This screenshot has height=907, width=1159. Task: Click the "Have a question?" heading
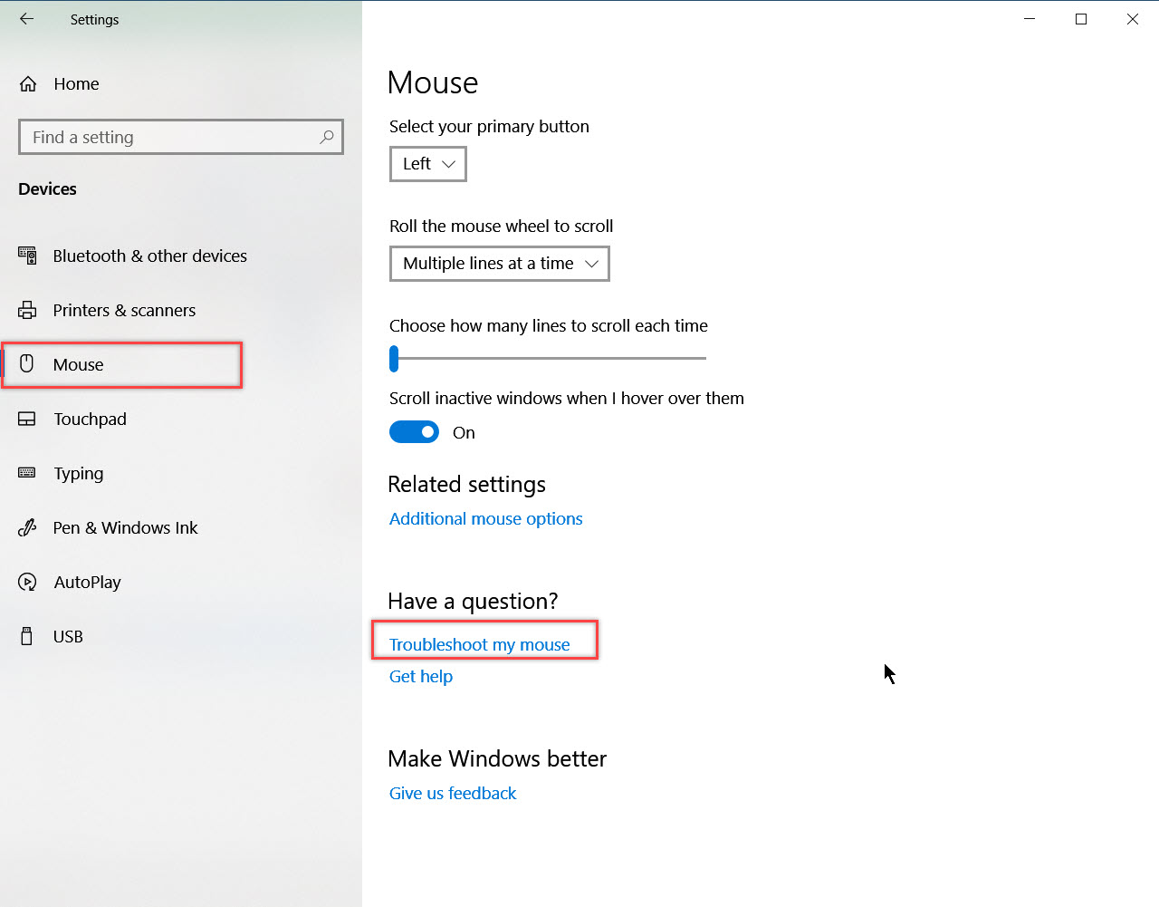(473, 602)
